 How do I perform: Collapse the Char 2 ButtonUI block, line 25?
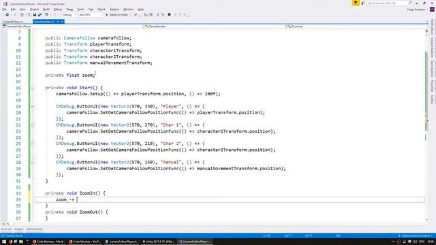click(33, 144)
